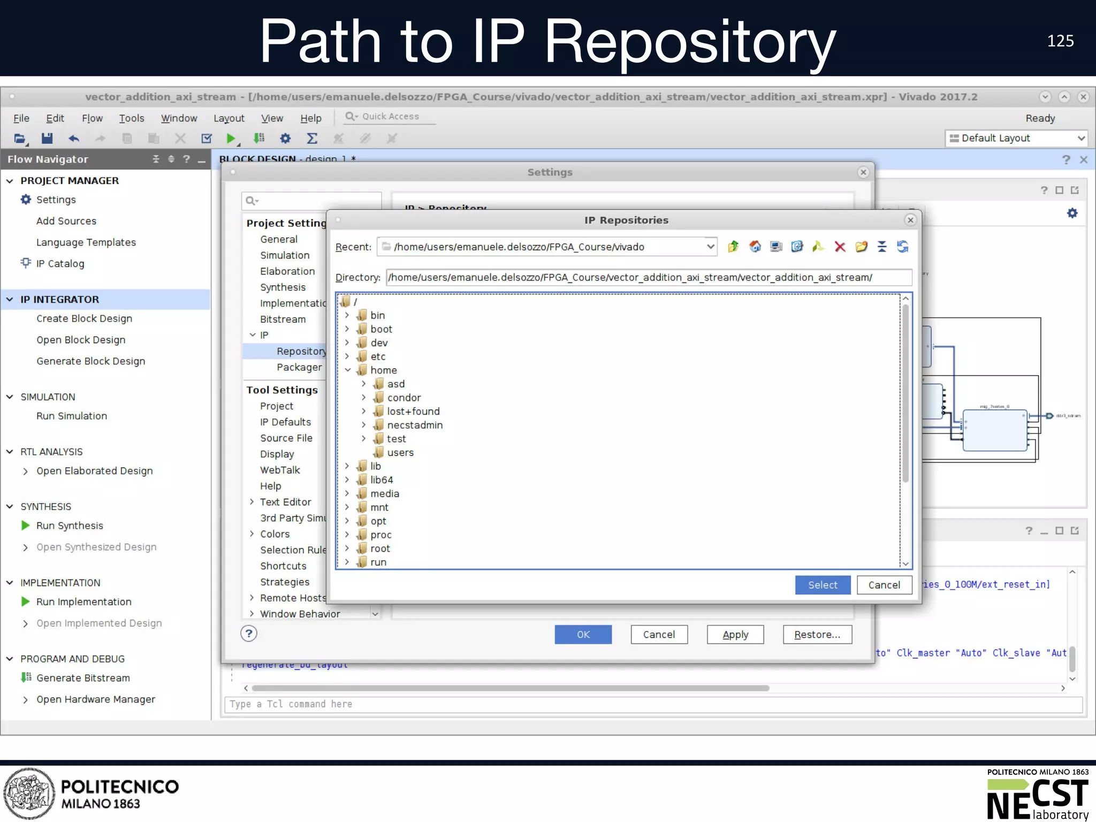The height and width of the screenshot is (822, 1096).
Task: Click Apply in Settings dialog
Action: pyautogui.click(x=735, y=634)
